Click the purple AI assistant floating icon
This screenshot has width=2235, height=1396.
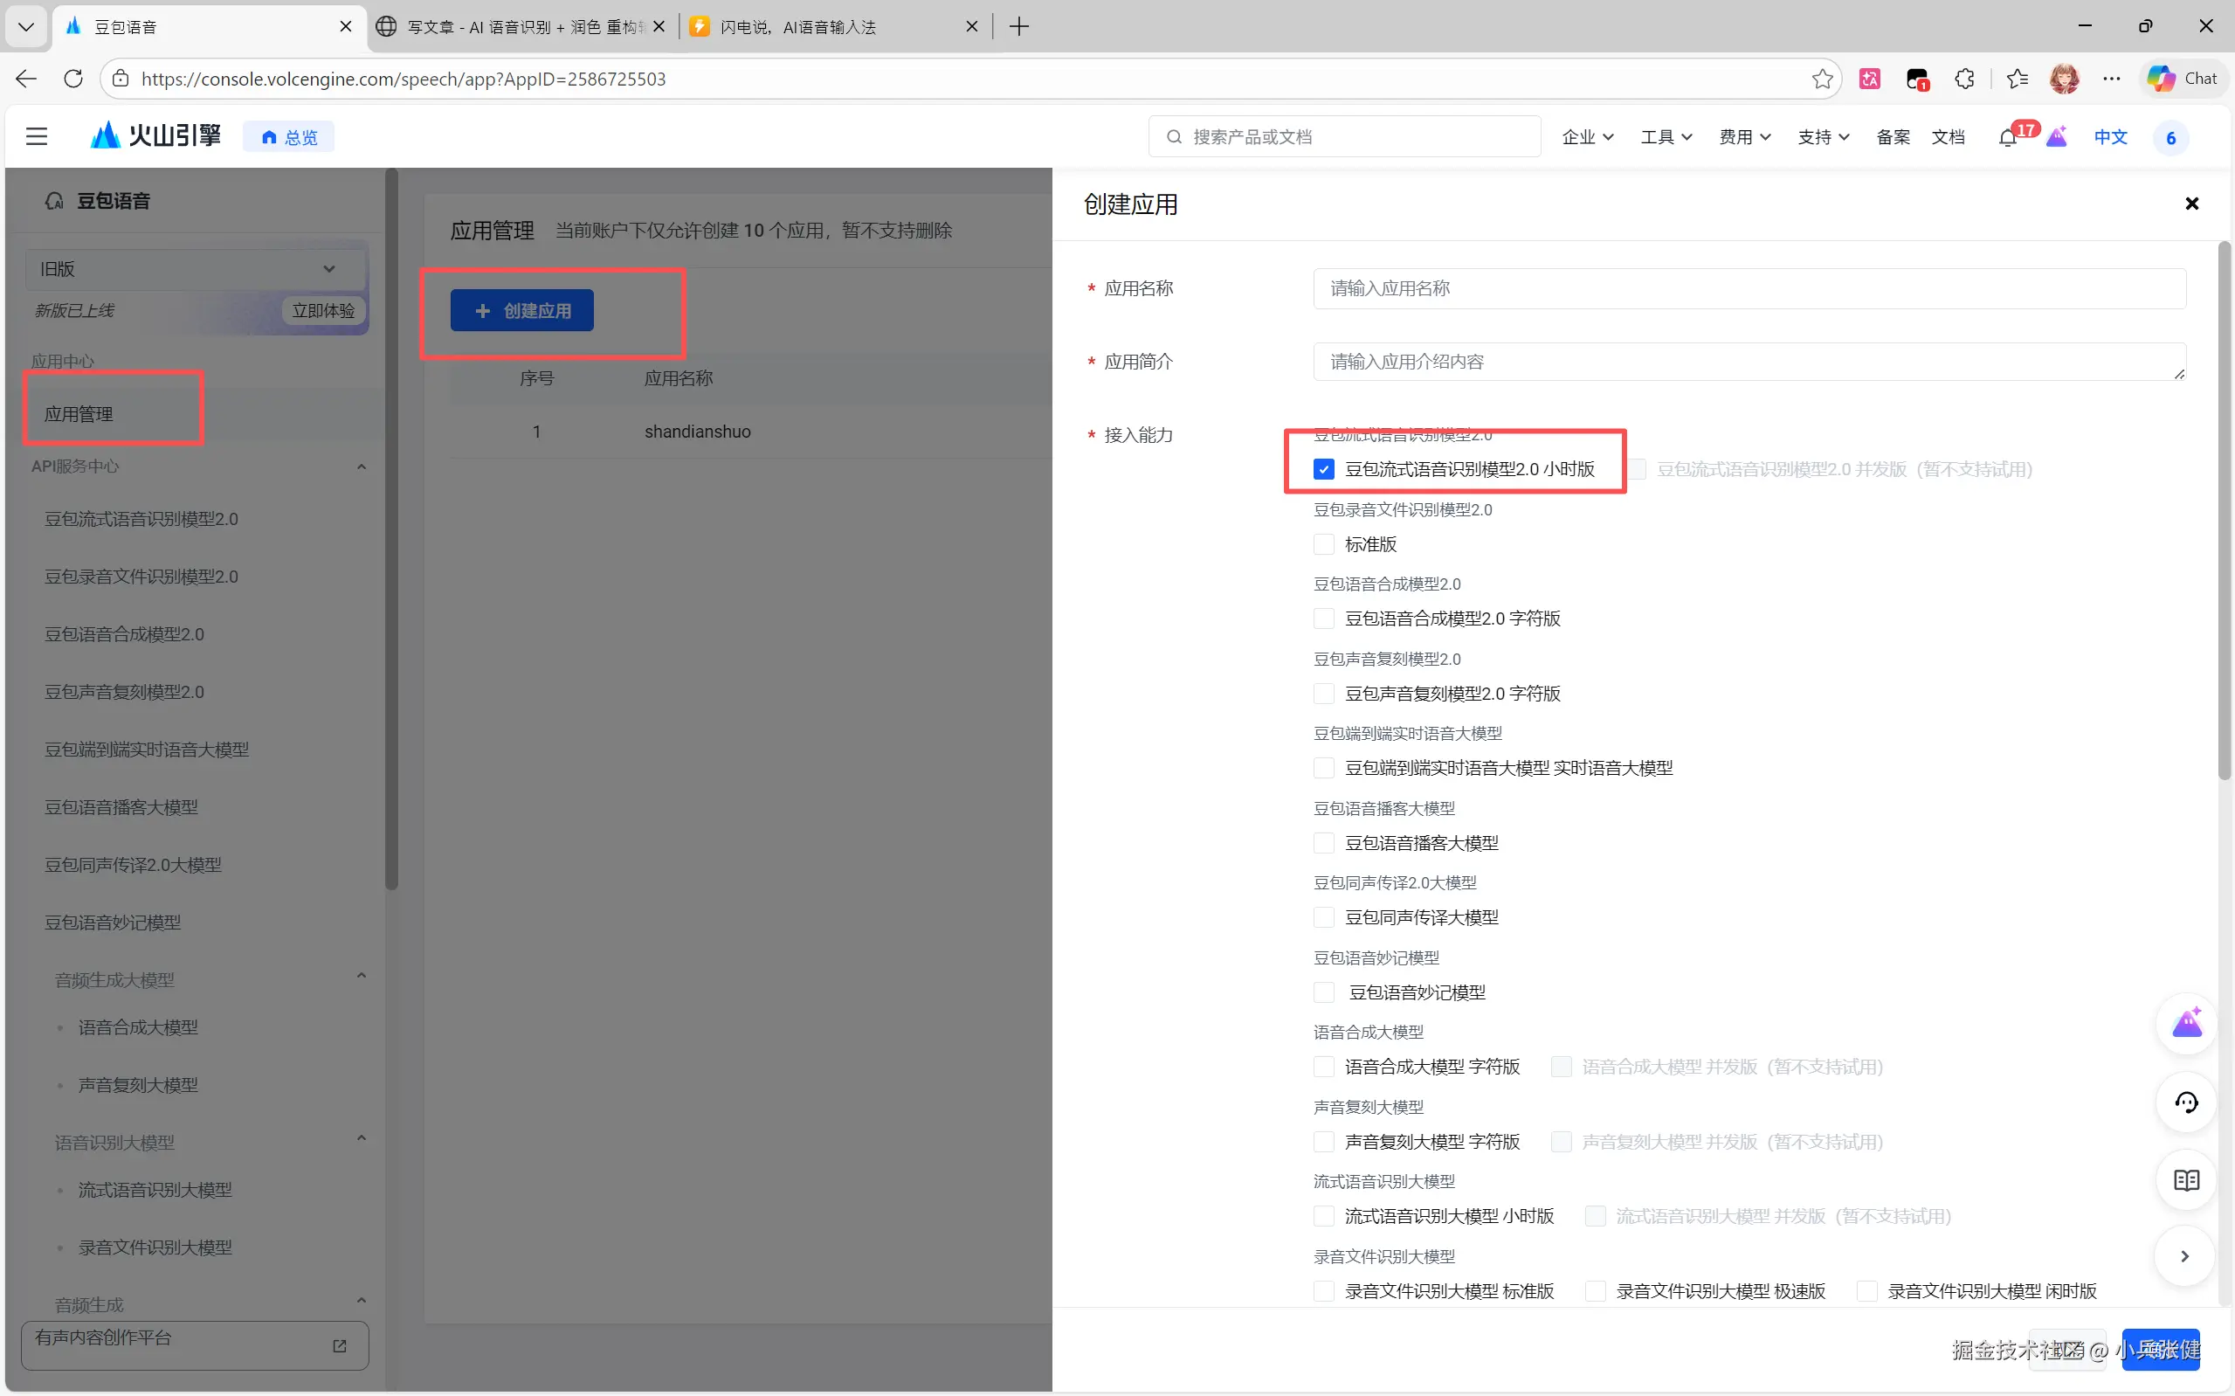click(x=2186, y=1023)
